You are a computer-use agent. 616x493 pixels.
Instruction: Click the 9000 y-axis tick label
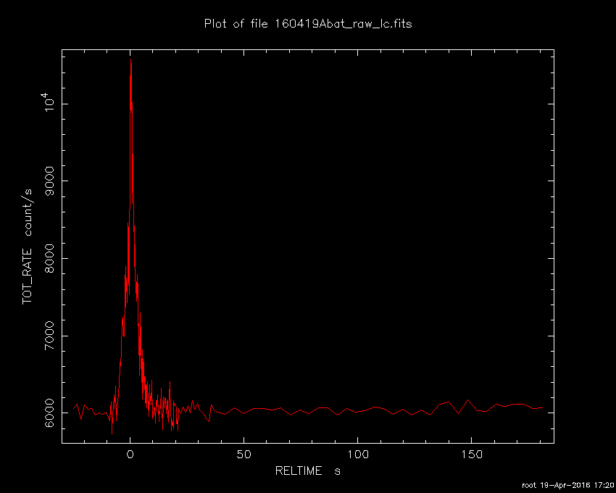pyautogui.click(x=50, y=181)
